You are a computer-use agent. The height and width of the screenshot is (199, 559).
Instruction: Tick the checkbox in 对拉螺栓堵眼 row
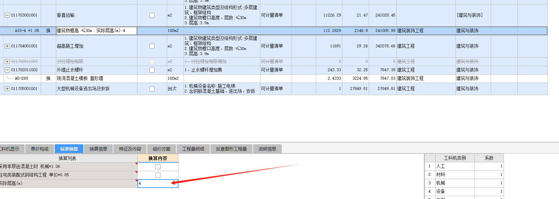pos(152,62)
